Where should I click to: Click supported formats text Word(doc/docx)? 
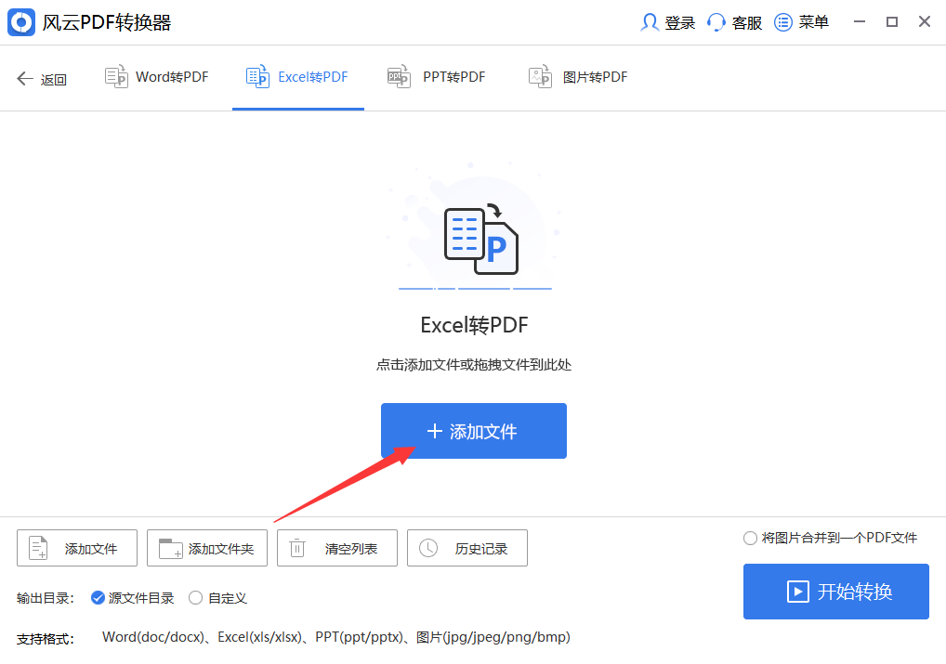tap(153, 637)
